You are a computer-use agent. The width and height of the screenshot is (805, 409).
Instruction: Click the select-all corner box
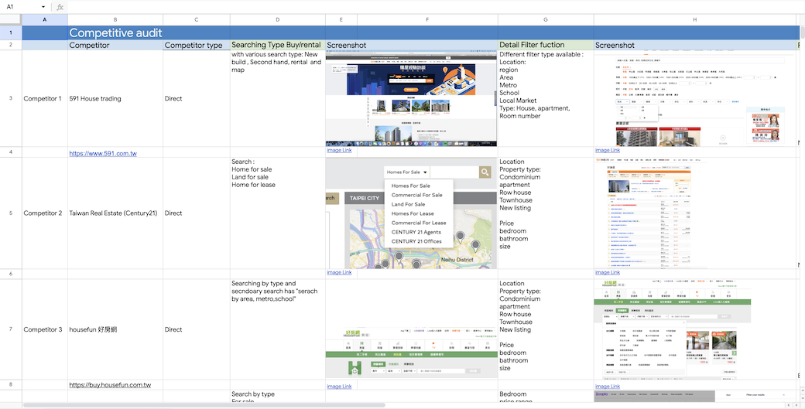click(x=11, y=19)
